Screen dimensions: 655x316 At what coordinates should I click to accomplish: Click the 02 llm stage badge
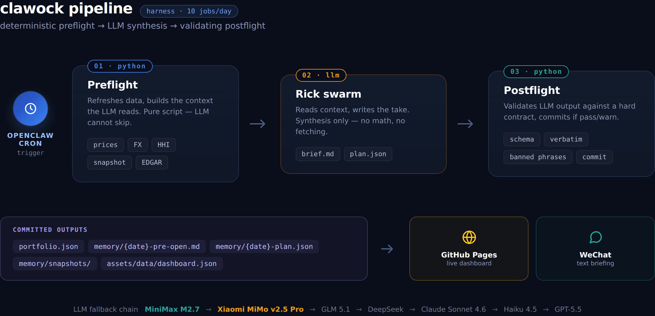321,75
